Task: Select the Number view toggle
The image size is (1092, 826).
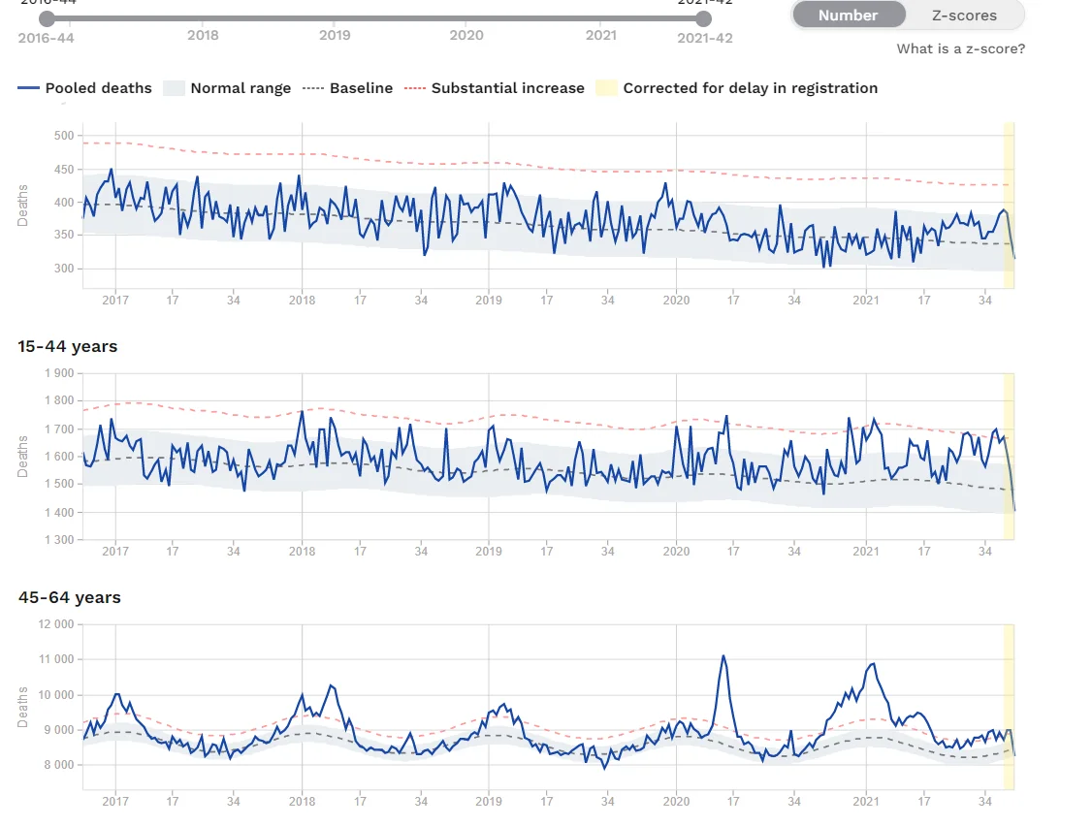Action: tap(848, 16)
